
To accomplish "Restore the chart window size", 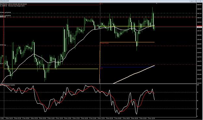I will [196, 1].
